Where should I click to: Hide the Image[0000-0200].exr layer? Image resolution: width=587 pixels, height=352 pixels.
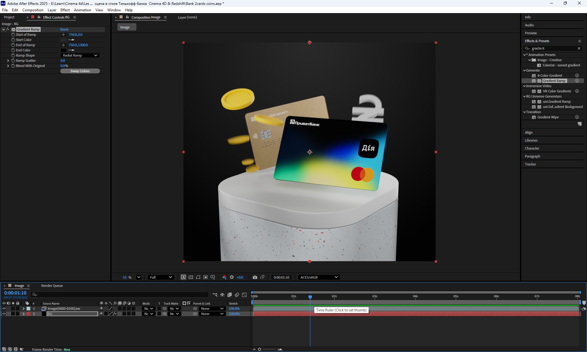click(4, 309)
